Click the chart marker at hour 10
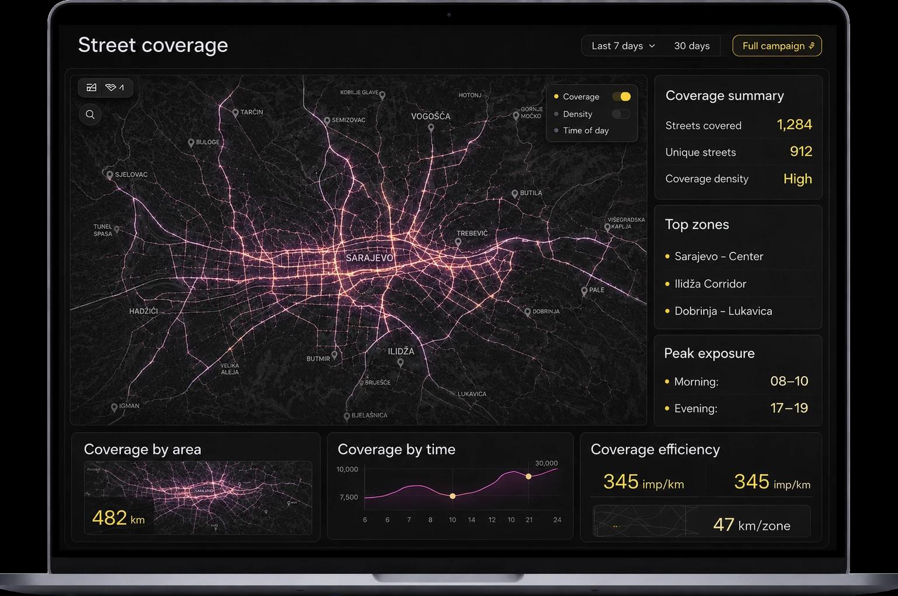 453,496
